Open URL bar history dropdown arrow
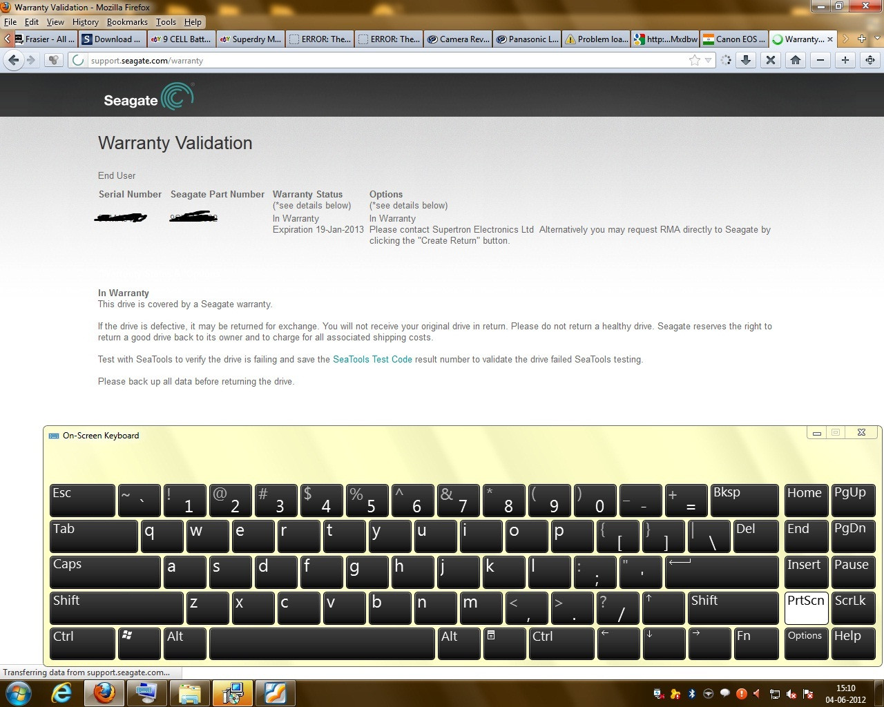 708,61
